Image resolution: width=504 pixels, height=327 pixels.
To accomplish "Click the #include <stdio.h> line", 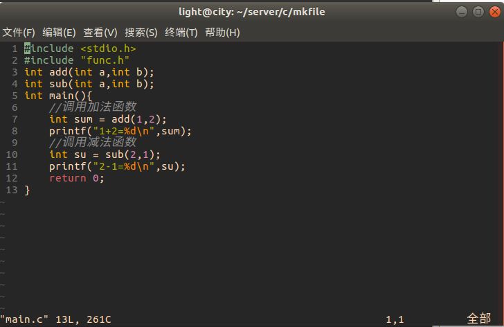I will click(80, 48).
